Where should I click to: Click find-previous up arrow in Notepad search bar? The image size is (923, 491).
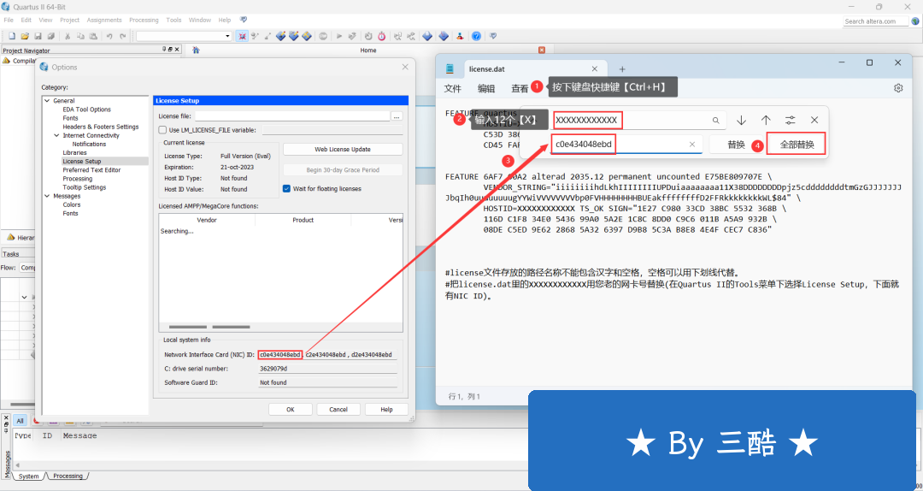[x=766, y=121]
